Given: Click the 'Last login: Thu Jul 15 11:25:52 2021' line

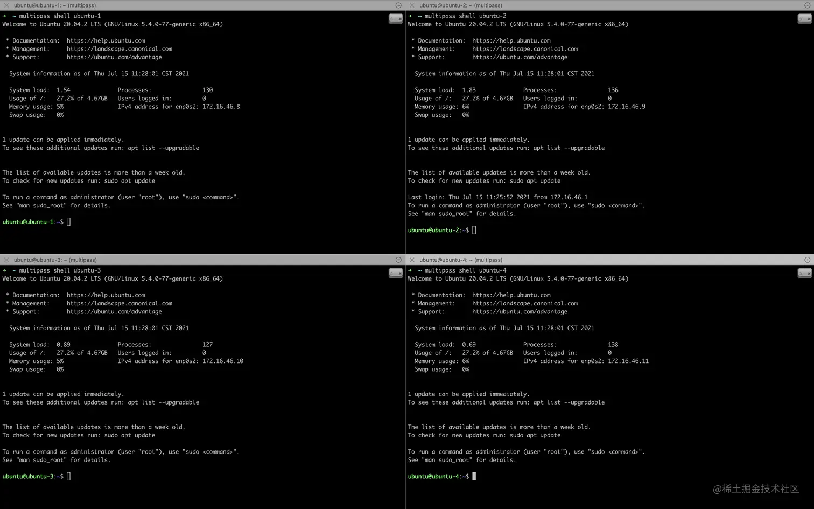Looking at the screenshot, I should (498, 197).
